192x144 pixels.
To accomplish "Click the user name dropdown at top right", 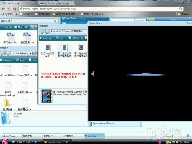I will click(180, 19).
